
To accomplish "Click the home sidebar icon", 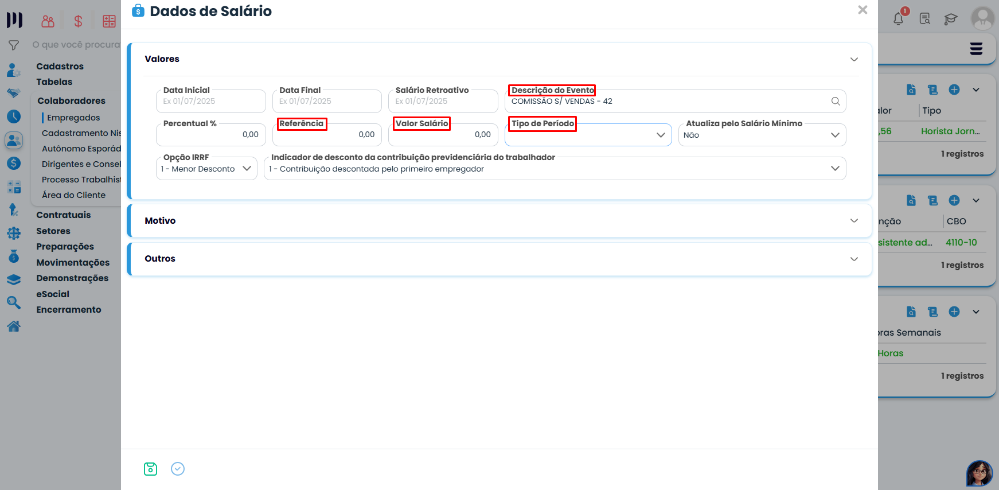I will pyautogui.click(x=14, y=326).
